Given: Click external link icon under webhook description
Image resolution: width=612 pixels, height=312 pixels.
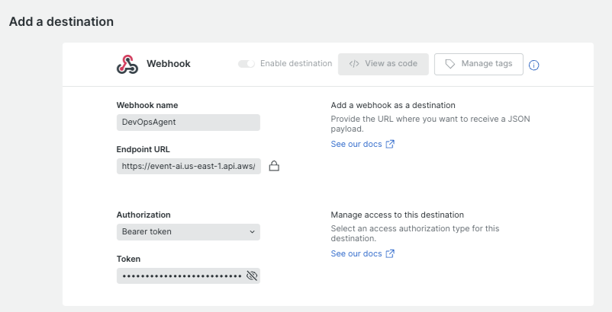Looking at the screenshot, I should point(391,144).
